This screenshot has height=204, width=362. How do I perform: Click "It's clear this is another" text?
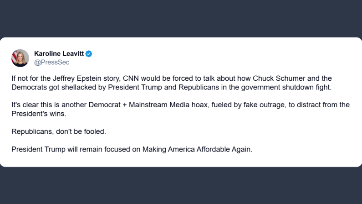pos(49,105)
